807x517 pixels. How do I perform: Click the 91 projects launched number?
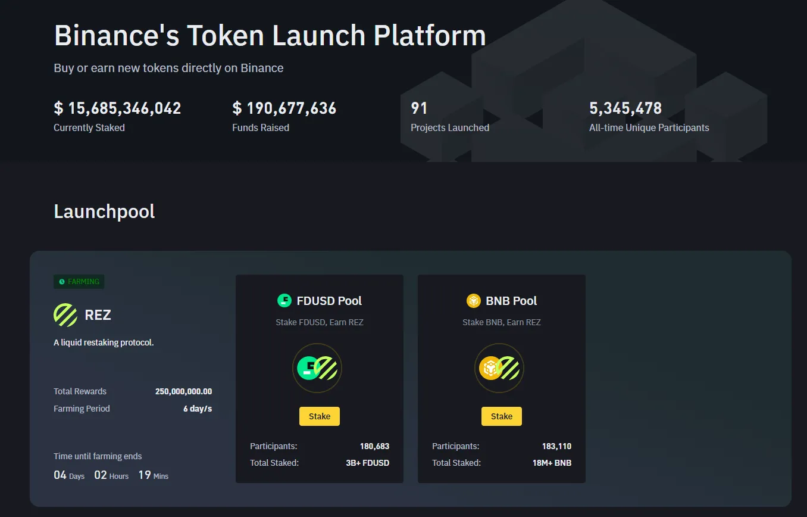pos(420,108)
